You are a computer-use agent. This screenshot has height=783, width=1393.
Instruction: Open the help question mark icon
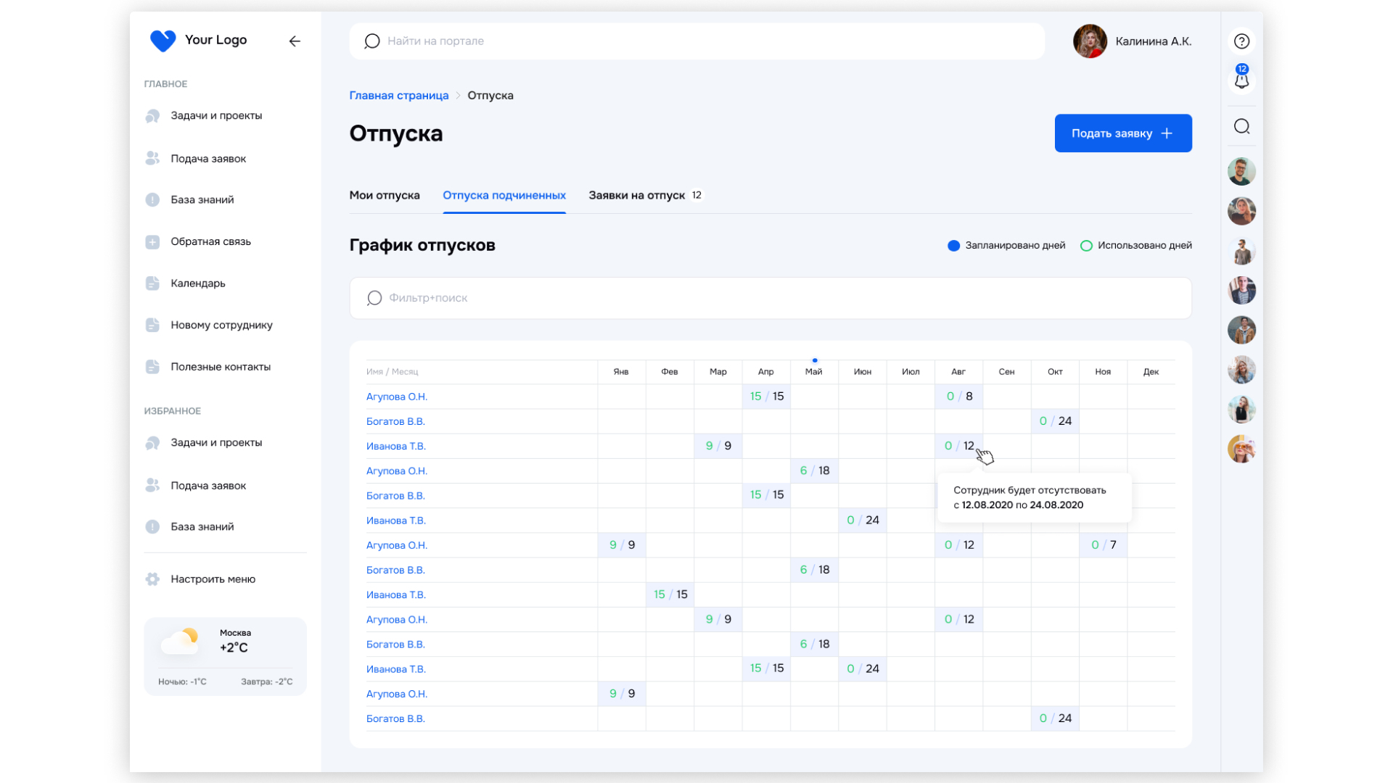[1241, 41]
